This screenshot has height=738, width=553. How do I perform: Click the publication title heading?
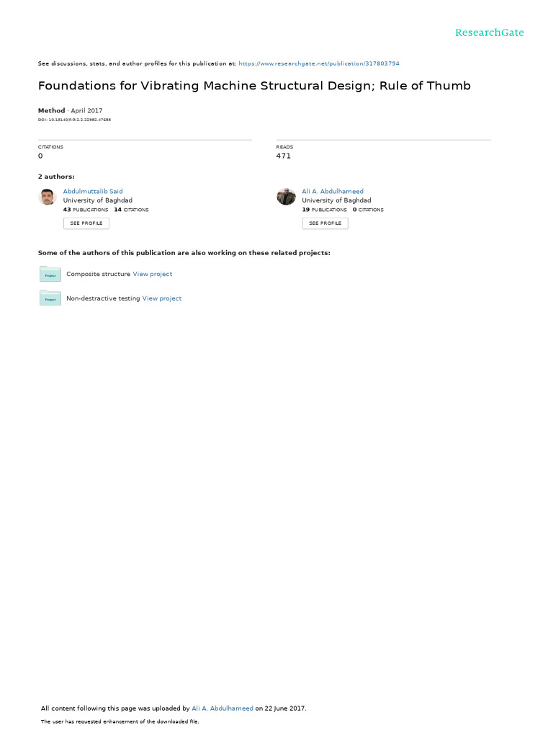(254, 86)
